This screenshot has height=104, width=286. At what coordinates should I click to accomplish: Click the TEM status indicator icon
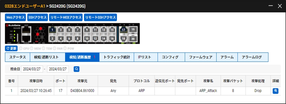43,49
